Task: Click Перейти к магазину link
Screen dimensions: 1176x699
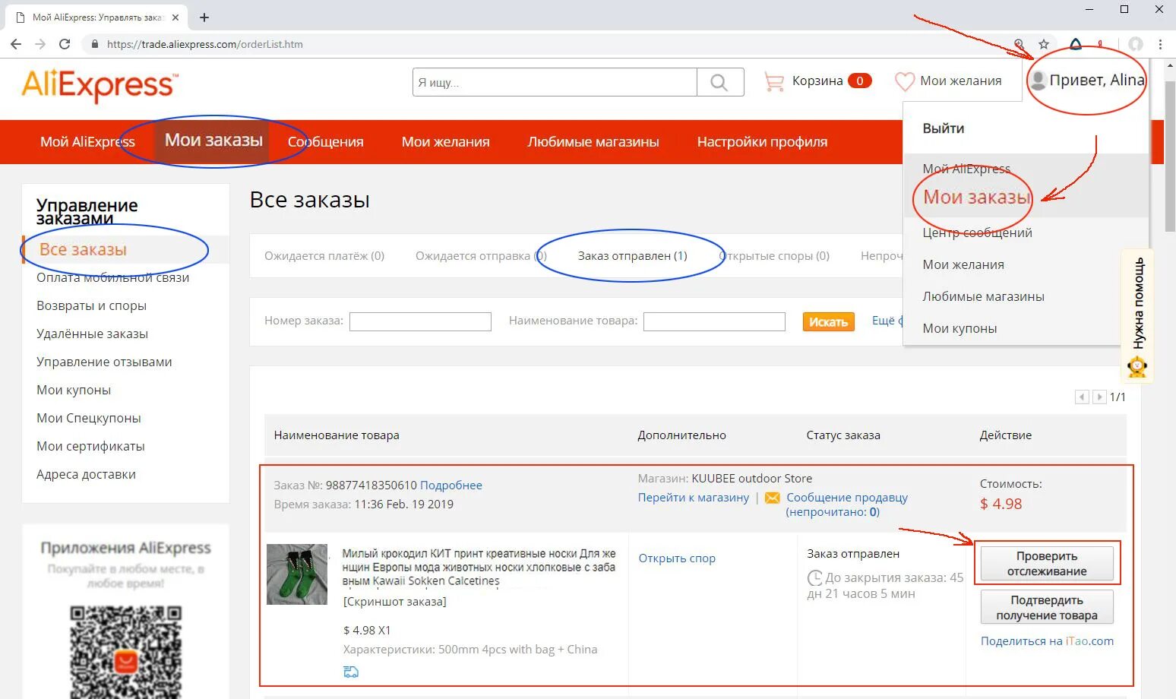Action: pos(694,498)
